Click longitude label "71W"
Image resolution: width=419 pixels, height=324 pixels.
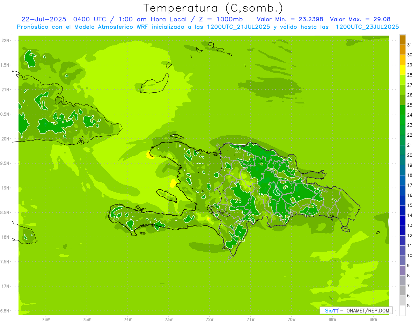pyautogui.click(x=250, y=319)
